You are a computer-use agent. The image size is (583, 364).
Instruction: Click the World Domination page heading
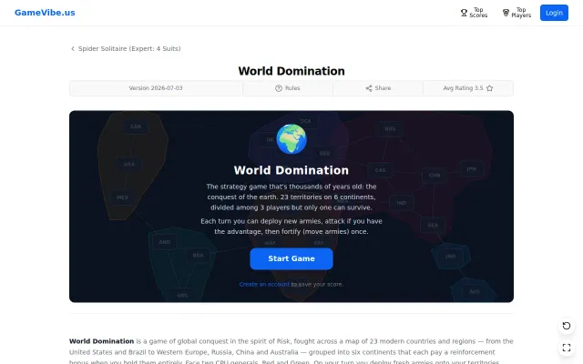[291, 71]
